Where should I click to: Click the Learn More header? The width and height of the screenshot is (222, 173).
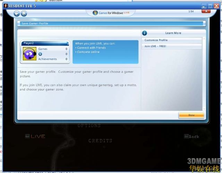pos(173,33)
